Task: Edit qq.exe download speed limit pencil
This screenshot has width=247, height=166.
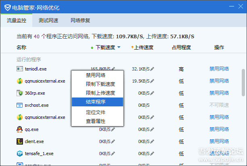Action: pyautogui.click(x=113, y=129)
